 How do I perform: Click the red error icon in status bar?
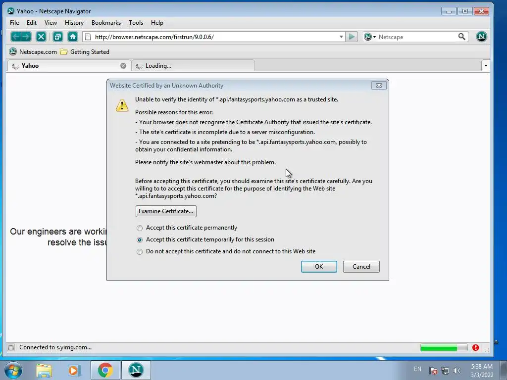click(475, 348)
